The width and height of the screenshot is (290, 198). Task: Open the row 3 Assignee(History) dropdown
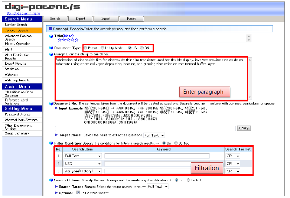[83, 171]
